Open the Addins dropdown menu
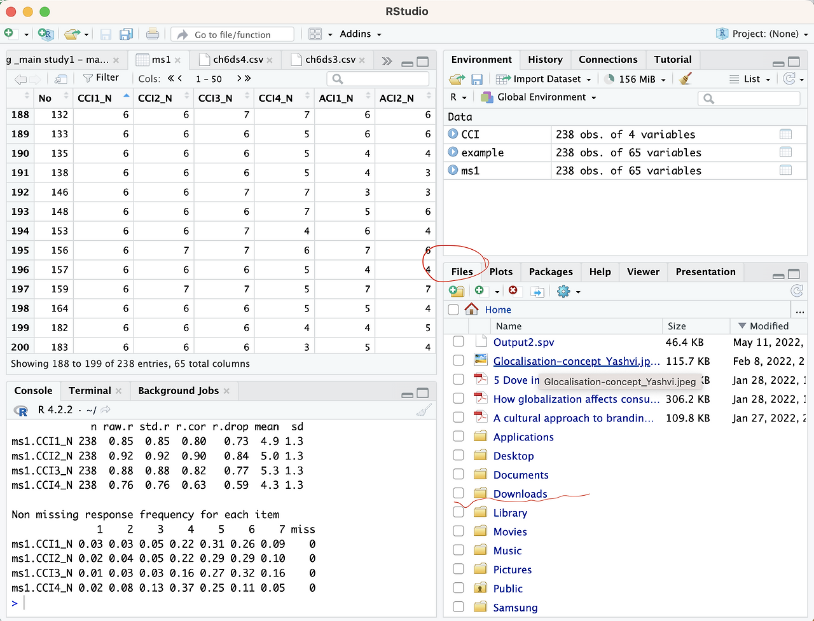 click(x=360, y=34)
